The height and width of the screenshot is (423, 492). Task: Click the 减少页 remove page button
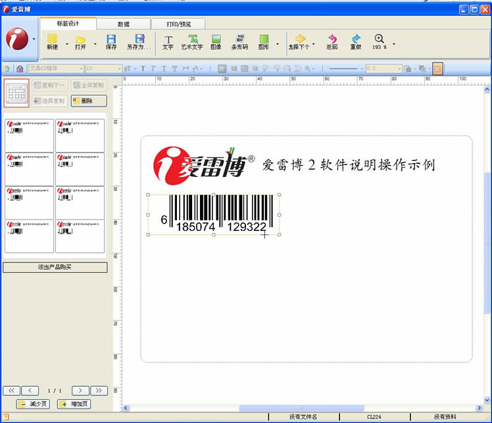click(33, 404)
